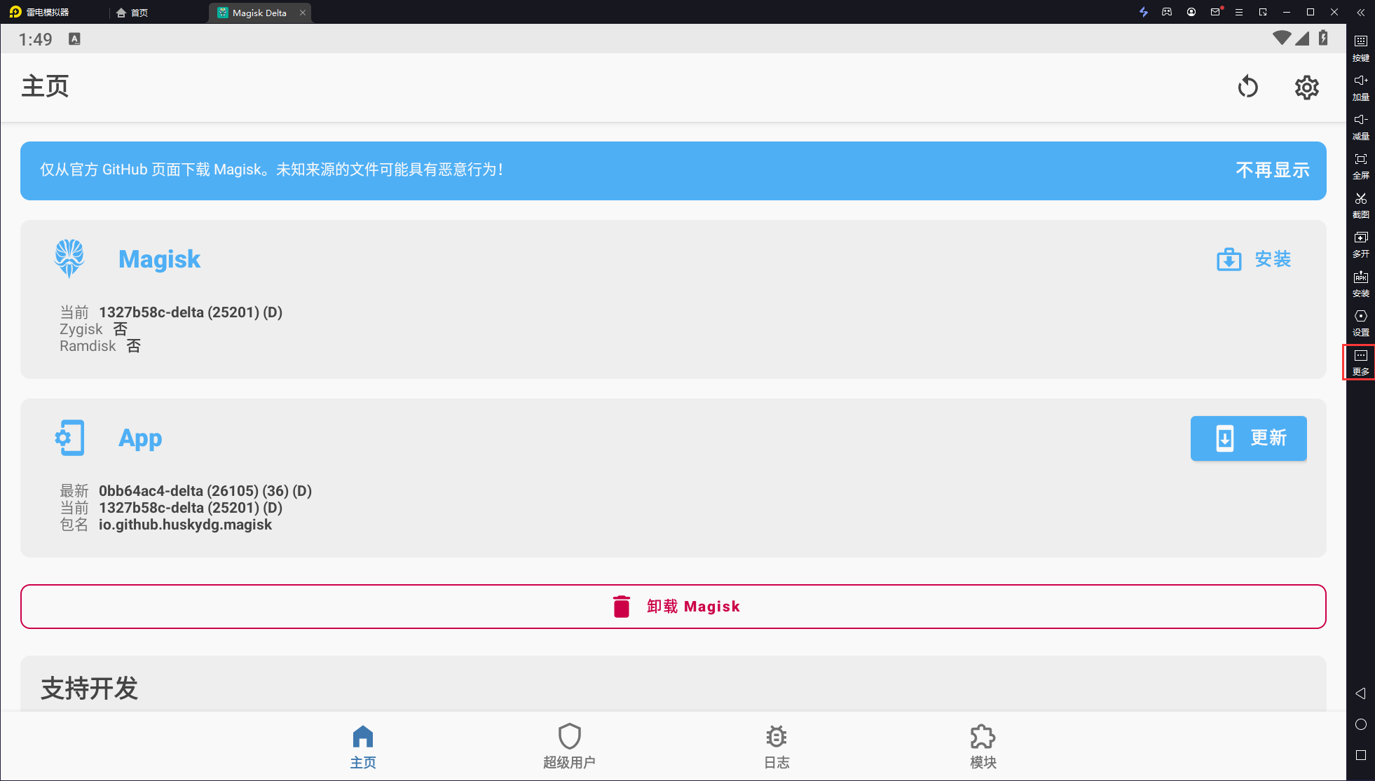The image size is (1375, 781).
Task: Click the lightning bolt icon in the title bar
Action: point(1144,12)
